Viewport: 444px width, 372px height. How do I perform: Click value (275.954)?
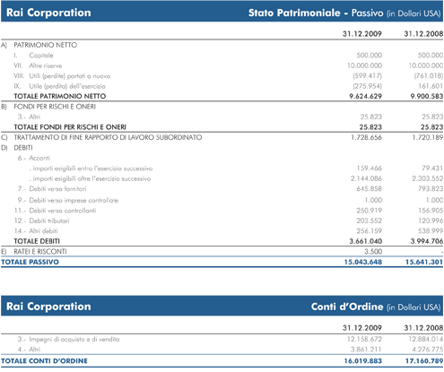point(368,86)
